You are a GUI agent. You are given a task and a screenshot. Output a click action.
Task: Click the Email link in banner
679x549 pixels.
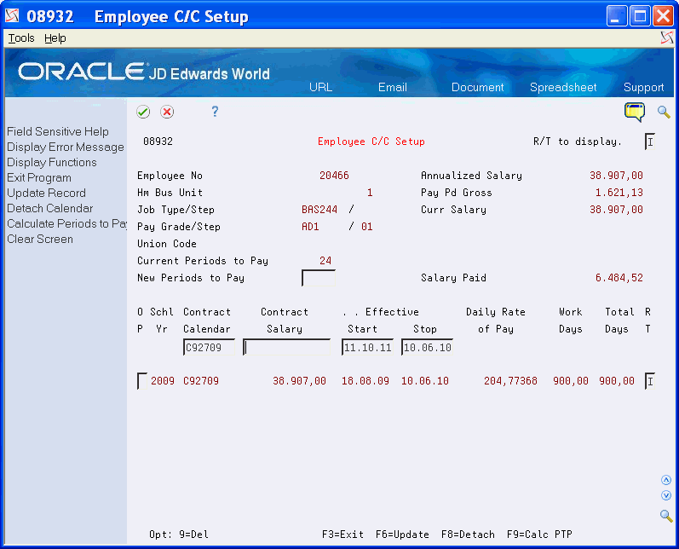point(393,87)
